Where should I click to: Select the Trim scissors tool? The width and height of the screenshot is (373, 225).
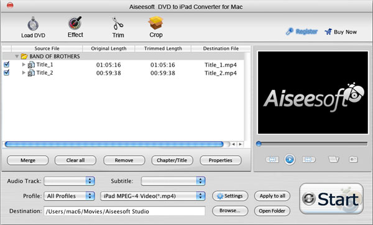117,24
